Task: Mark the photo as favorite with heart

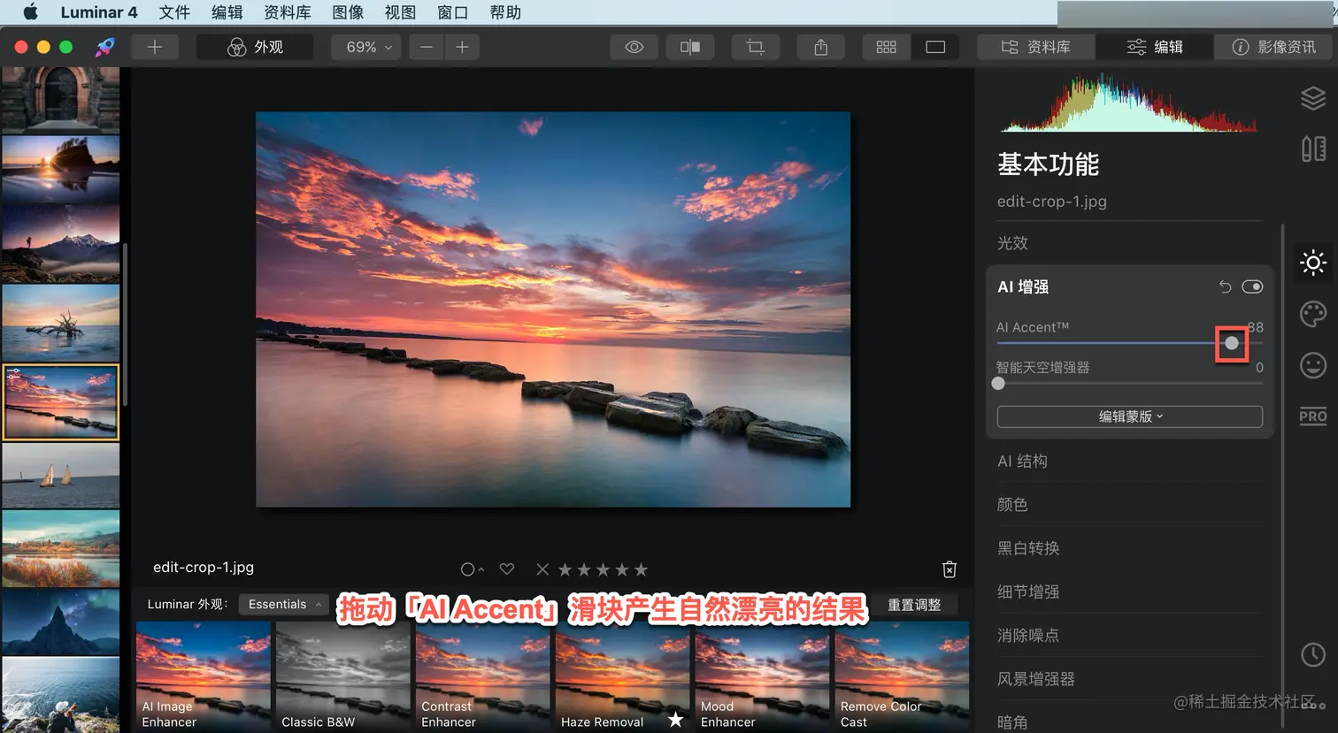Action: pyautogui.click(x=507, y=569)
